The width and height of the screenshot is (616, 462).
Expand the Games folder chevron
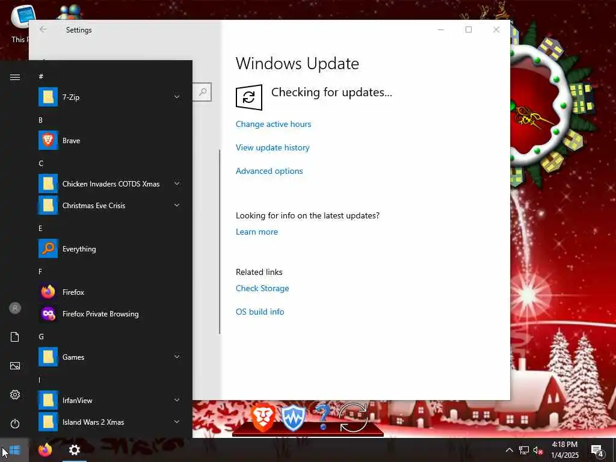pyautogui.click(x=177, y=357)
